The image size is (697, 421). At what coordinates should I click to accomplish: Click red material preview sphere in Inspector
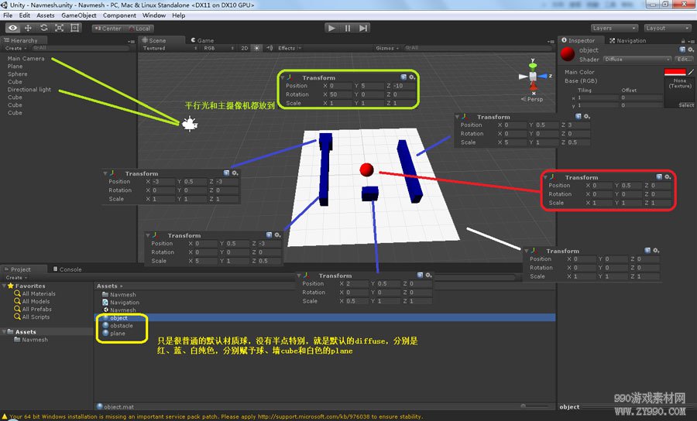point(567,53)
